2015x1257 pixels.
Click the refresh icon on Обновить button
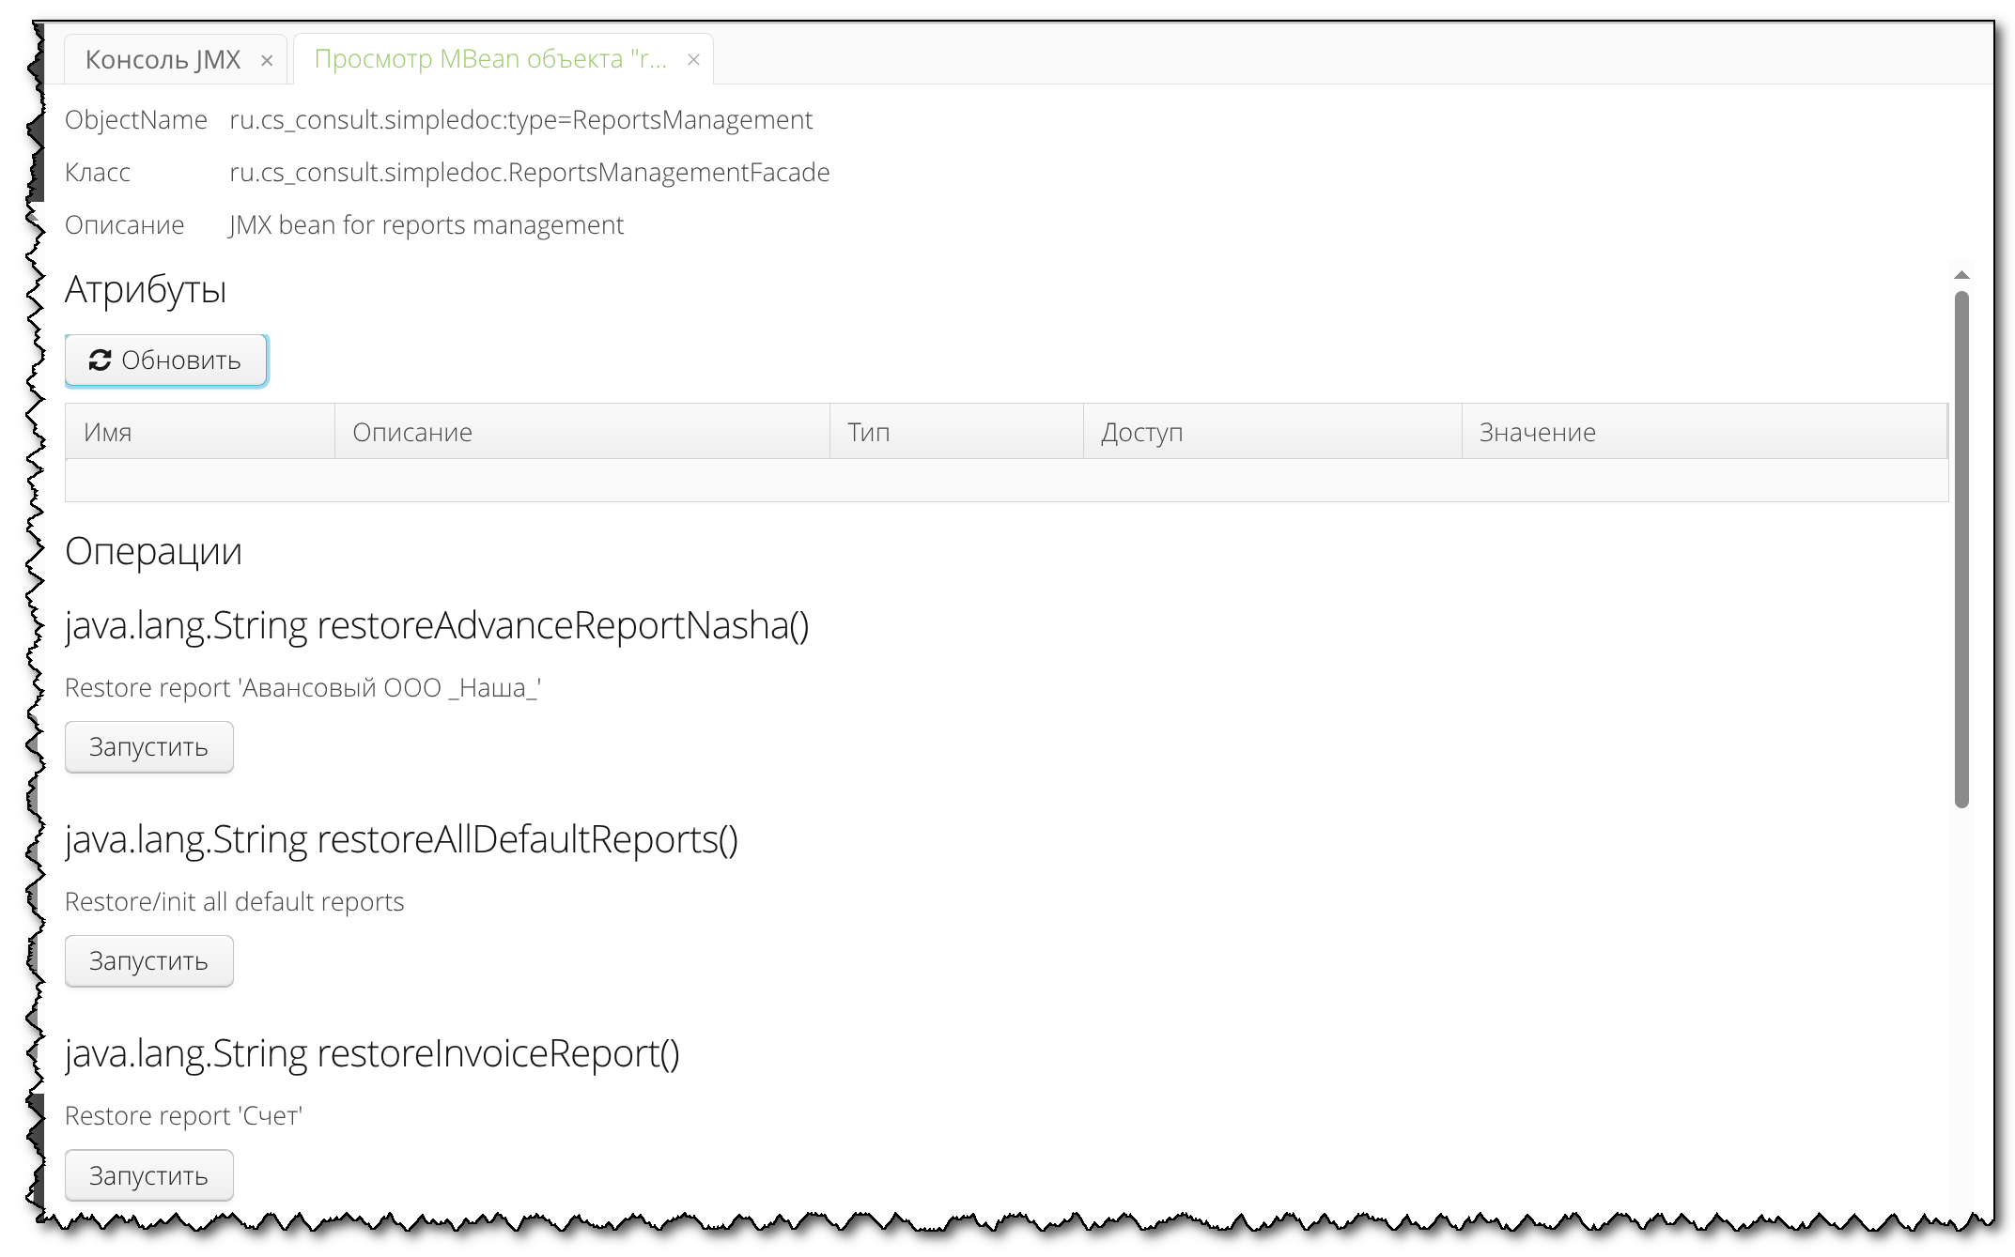(100, 360)
